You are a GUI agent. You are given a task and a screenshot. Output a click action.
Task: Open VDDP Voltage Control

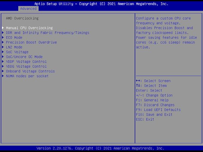(26, 62)
